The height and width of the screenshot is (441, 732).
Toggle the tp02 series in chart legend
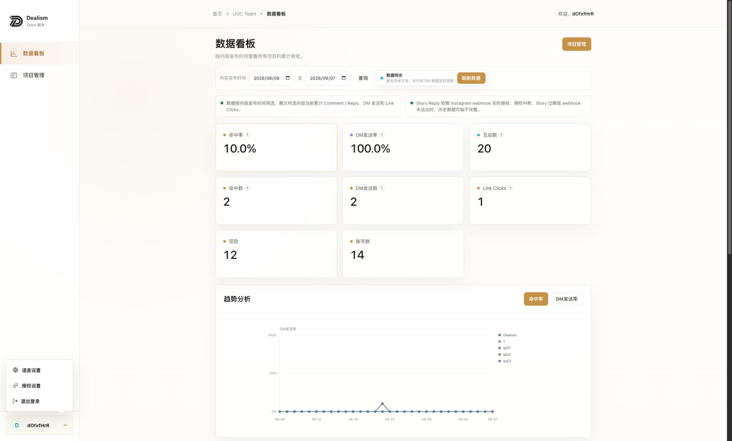(x=505, y=355)
